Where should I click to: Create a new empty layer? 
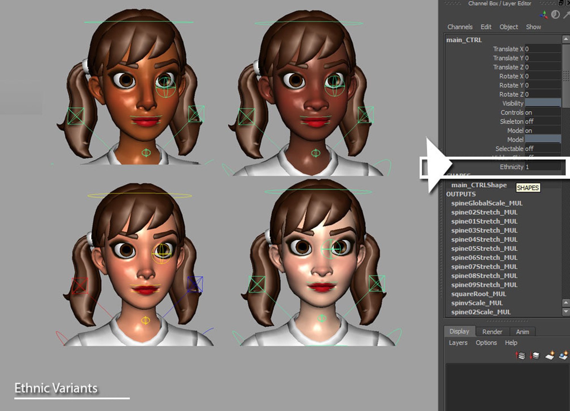[x=549, y=355]
